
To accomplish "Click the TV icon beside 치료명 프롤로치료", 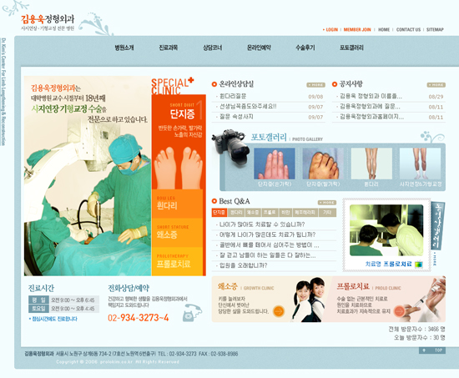I will 419,265.
